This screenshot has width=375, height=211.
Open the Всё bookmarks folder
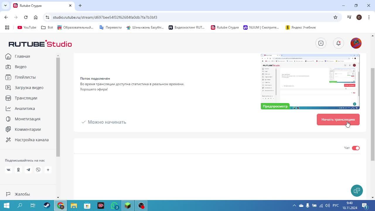point(47,27)
